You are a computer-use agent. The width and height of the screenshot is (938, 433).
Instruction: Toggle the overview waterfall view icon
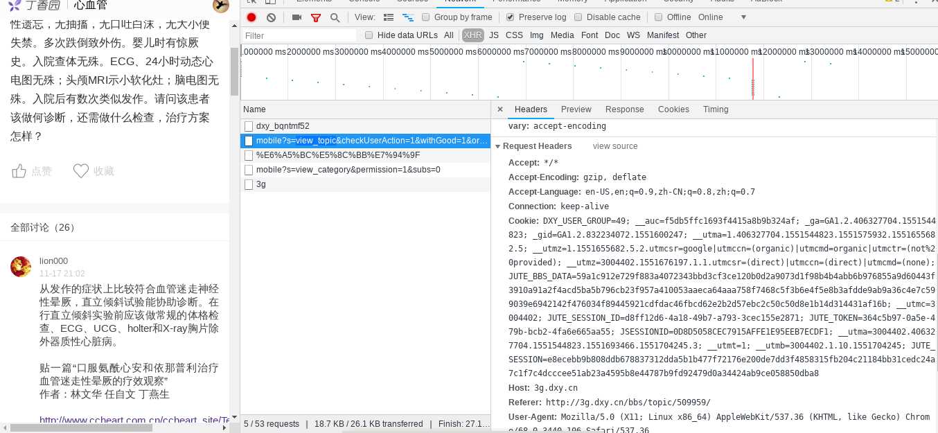[x=408, y=17]
